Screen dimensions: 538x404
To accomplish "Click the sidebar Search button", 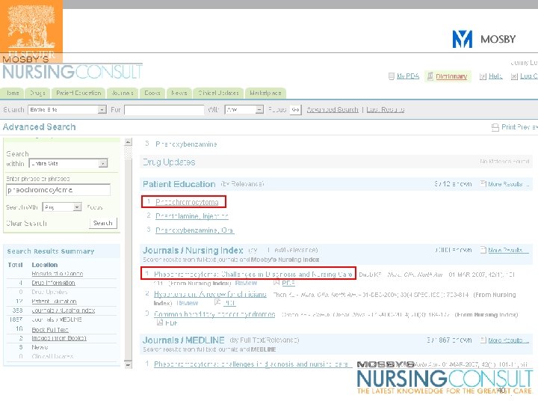I will [x=103, y=223].
